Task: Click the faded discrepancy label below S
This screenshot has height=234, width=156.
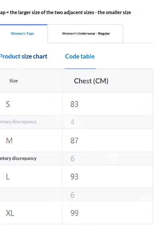Action: pos(18,122)
